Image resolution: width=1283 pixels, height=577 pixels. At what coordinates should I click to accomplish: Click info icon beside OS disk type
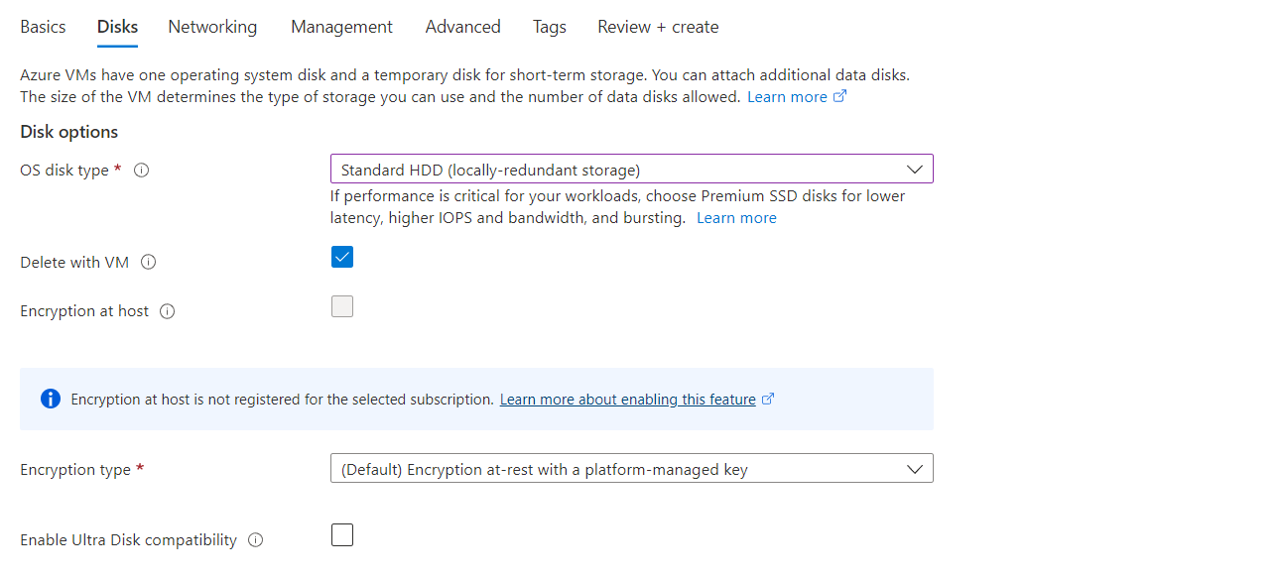click(142, 171)
